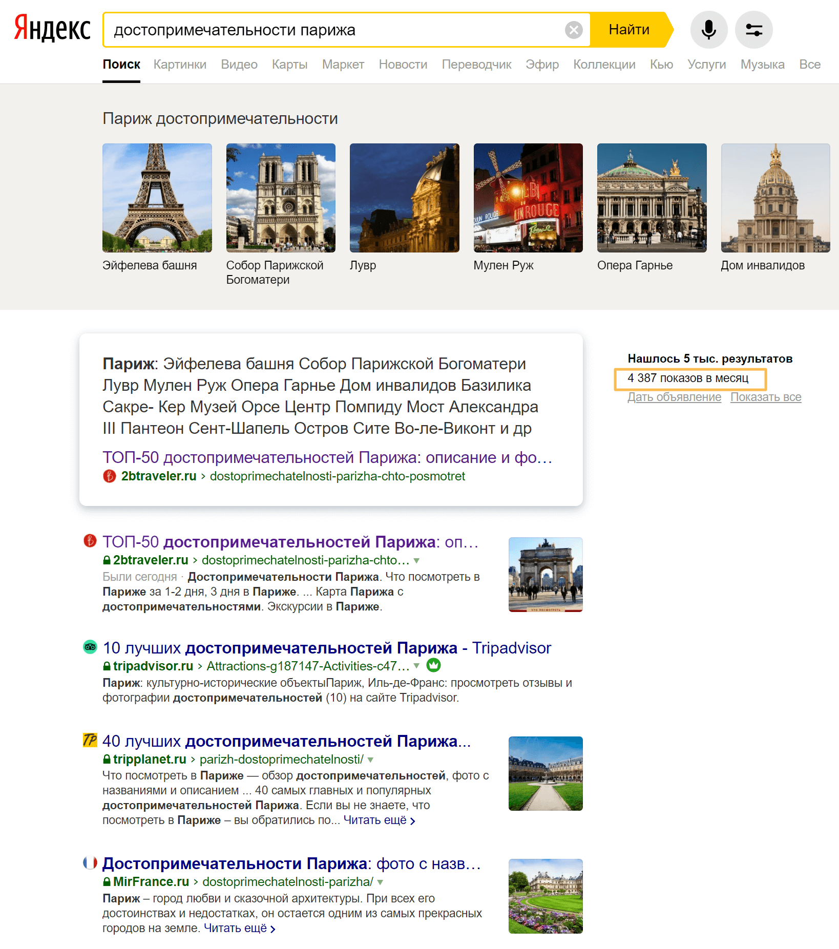The width and height of the screenshot is (839, 949).
Task: Click the Показать все link
Action: tap(766, 397)
